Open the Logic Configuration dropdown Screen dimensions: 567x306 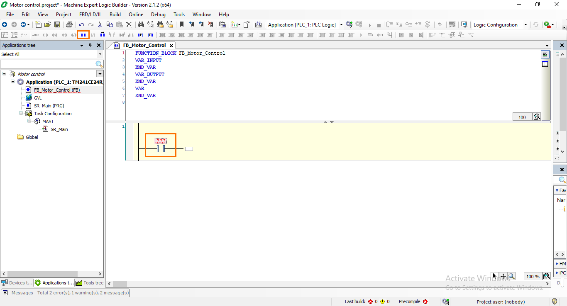click(x=525, y=24)
